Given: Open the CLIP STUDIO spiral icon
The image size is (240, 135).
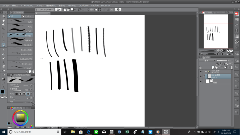Looking at the screenshot, I should click(58, 9).
